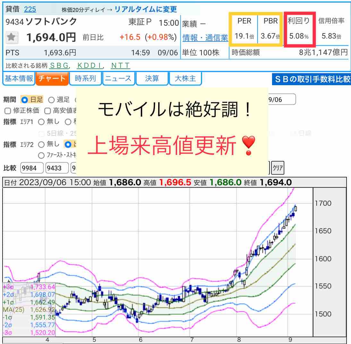This screenshot has height=344, width=351.
Task: Click the PER value 19.1倍
Action: 244,36
